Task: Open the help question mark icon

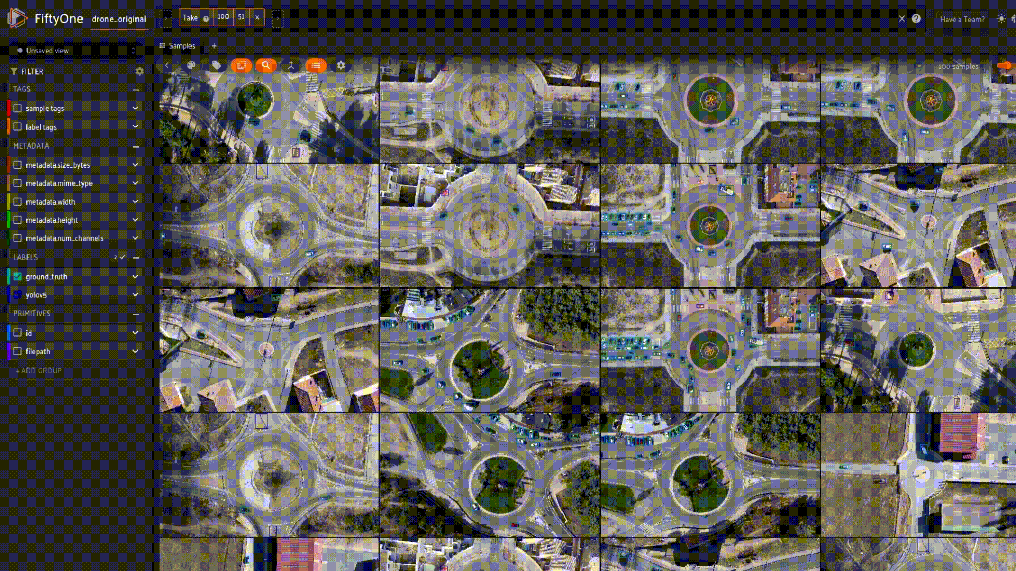Action: point(916,19)
